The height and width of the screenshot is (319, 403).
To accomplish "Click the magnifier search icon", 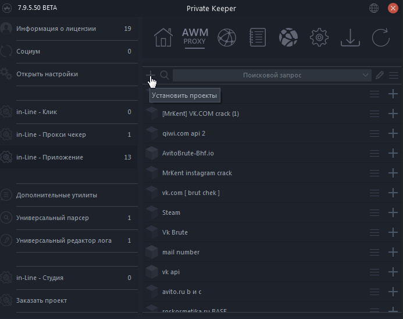I will [x=165, y=75].
